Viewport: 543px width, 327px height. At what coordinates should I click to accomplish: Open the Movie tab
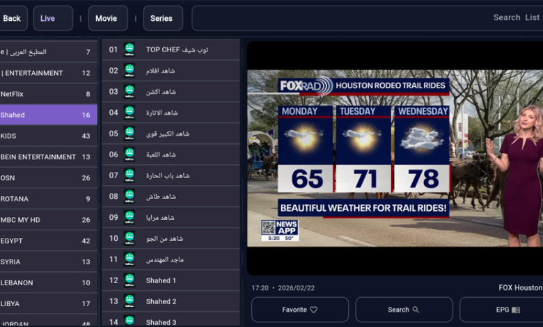[107, 18]
